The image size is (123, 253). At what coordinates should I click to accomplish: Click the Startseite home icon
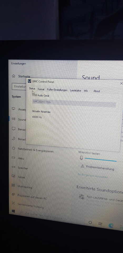[14, 76]
